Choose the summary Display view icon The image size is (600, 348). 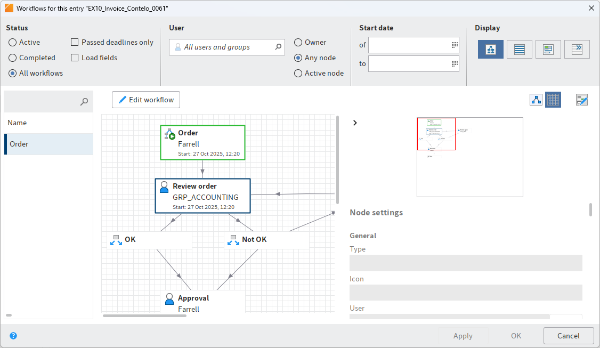pyautogui.click(x=577, y=49)
